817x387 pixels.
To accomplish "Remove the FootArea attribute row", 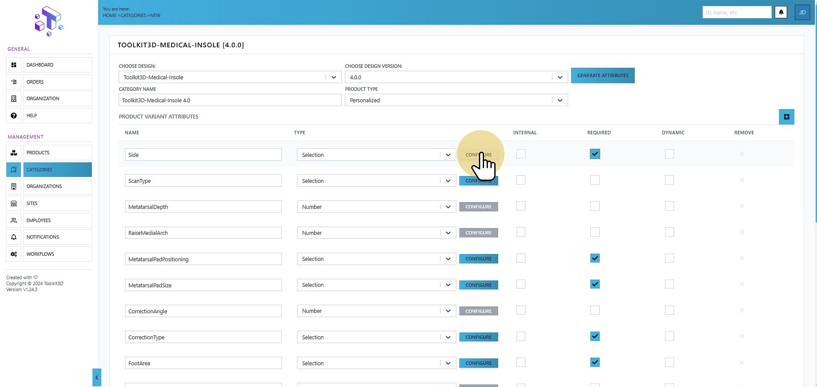I will 742,363.
